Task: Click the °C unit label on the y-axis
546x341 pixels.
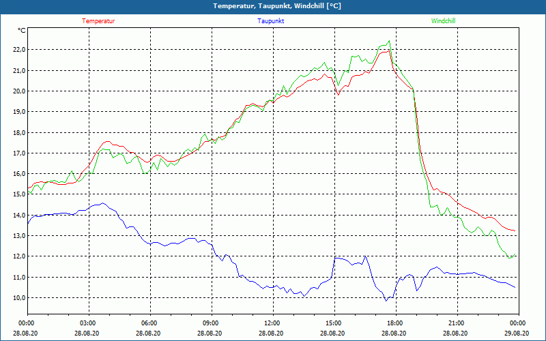Action: [22, 31]
